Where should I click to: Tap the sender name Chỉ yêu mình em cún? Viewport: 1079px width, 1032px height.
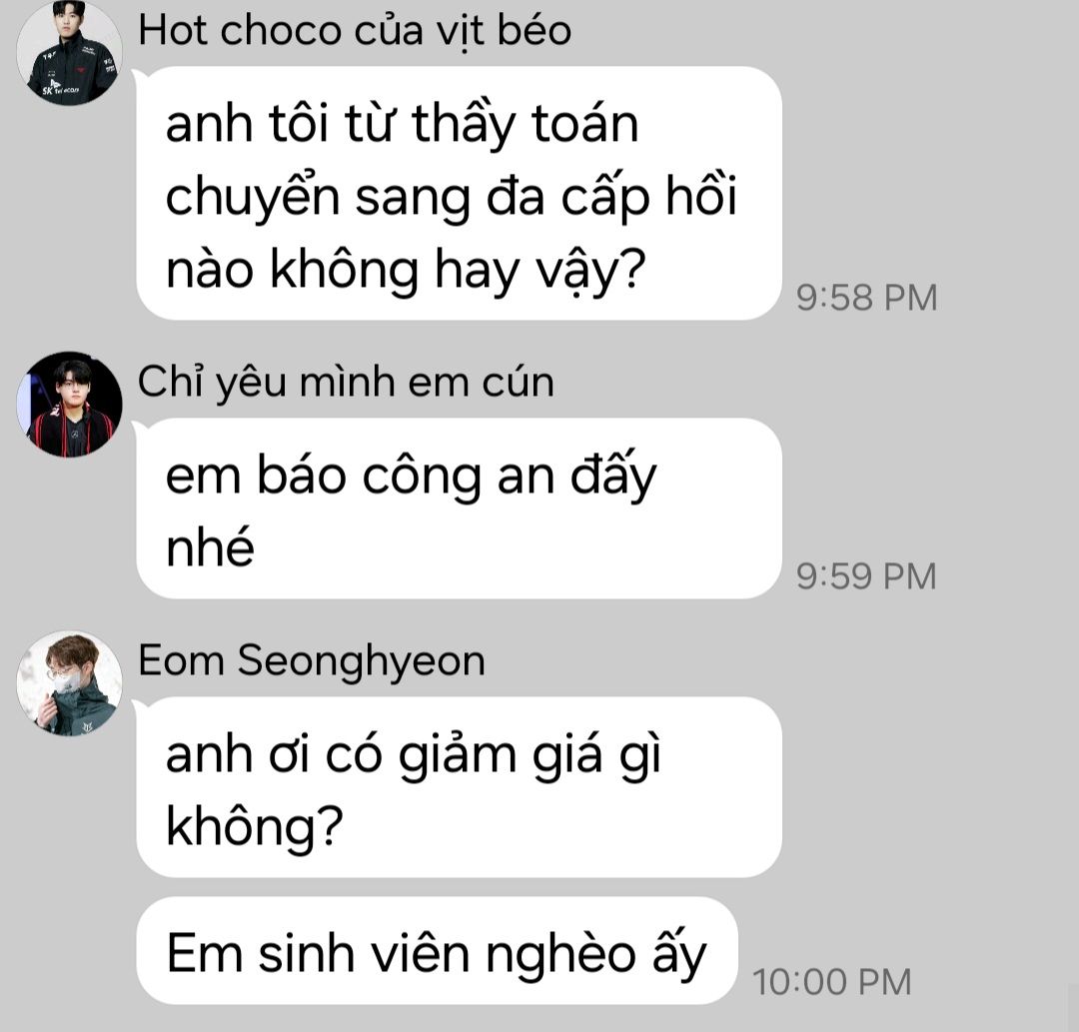click(x=346, y=382)
